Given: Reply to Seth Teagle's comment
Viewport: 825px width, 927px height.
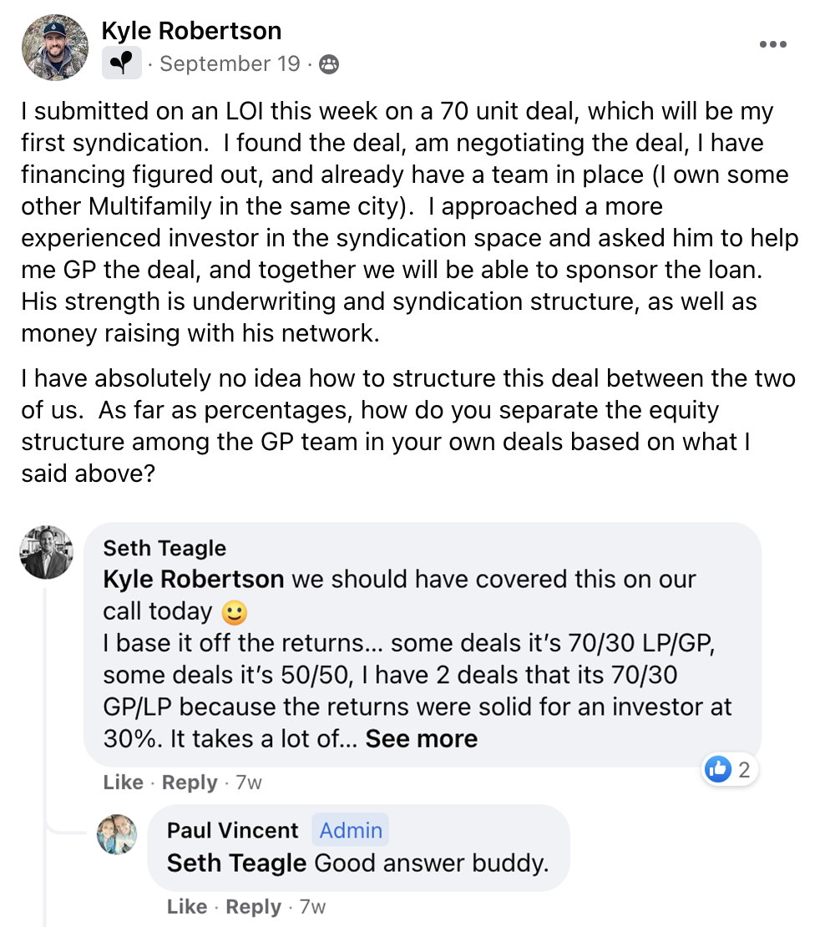Looking at the screenshot, I should coord(190,783).
